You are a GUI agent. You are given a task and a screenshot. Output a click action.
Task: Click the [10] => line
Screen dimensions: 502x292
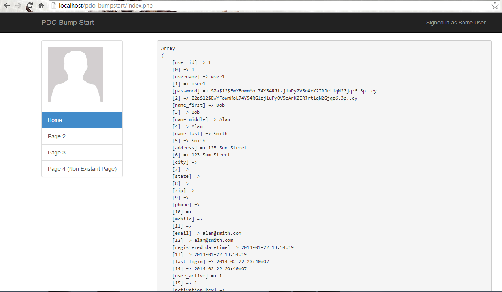pos(182,212)
